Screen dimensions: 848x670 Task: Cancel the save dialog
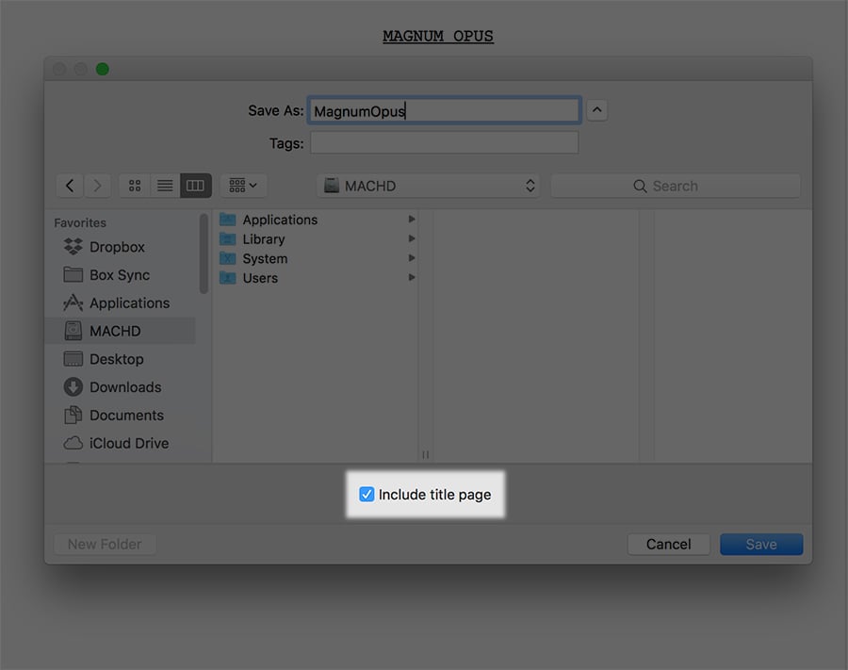(668, 544)
